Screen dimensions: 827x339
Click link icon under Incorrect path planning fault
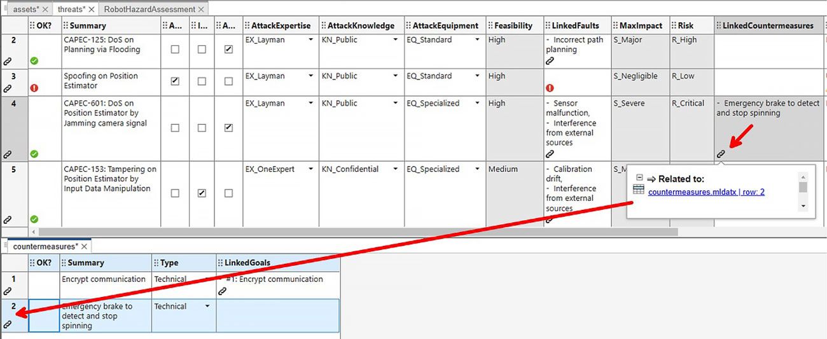click(x=550, y=61)
